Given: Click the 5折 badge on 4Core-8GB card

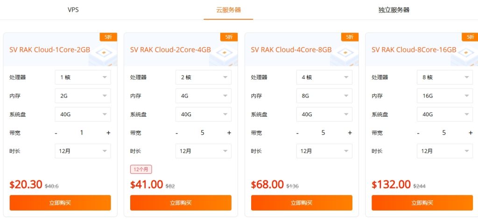Looking at the screenshot, I should (350, 37).
